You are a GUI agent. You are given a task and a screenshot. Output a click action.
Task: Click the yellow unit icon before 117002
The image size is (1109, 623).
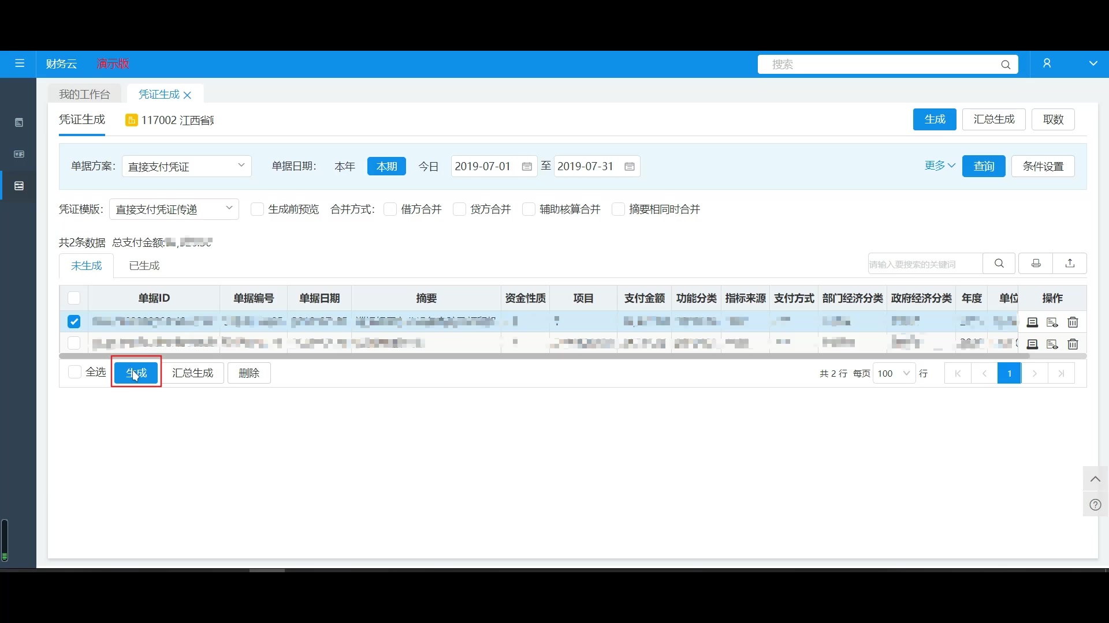tap(131, 120)
